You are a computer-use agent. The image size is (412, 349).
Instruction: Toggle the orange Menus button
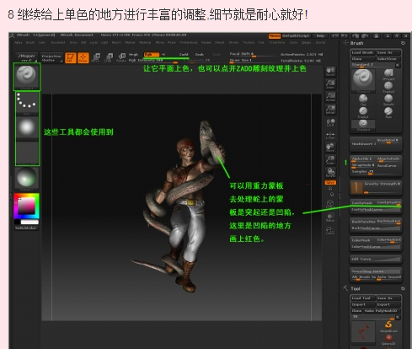[275, 36]
